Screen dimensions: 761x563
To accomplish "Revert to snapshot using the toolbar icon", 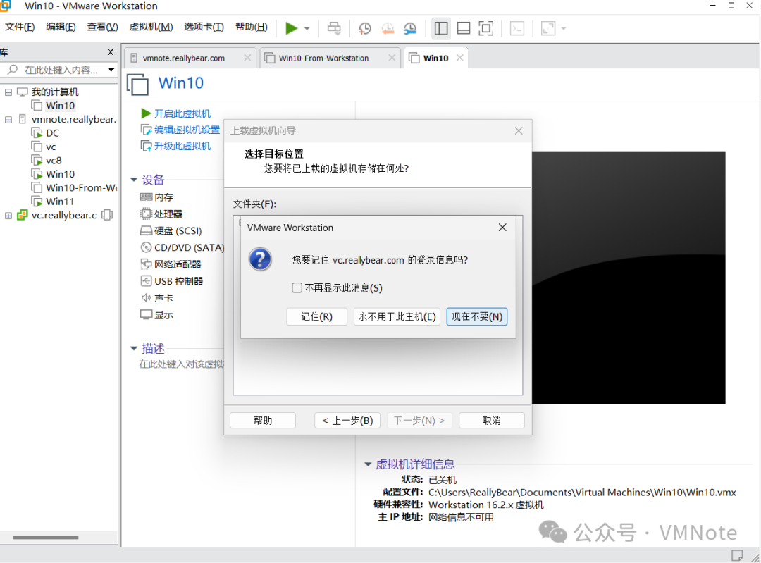I will [x=388, y=28].
